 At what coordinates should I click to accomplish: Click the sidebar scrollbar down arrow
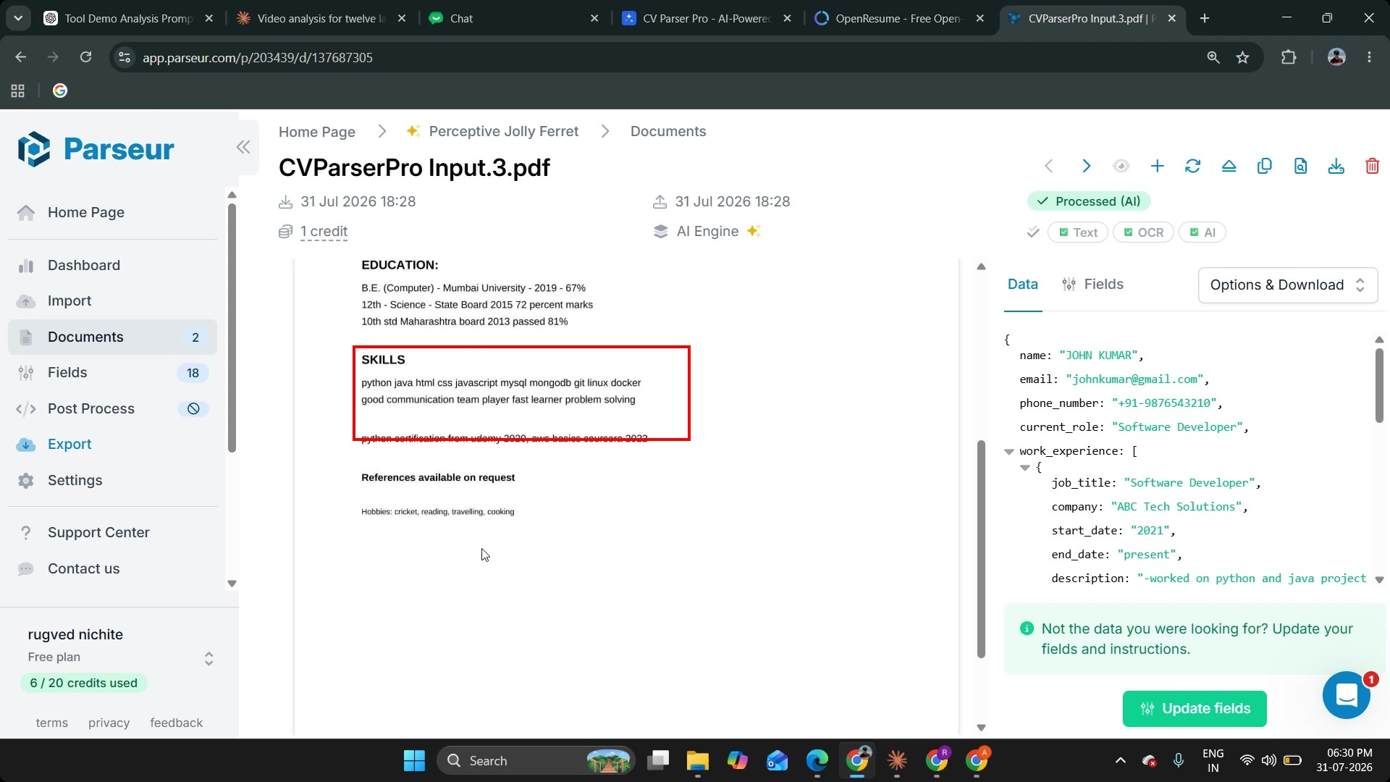[232, 583]
